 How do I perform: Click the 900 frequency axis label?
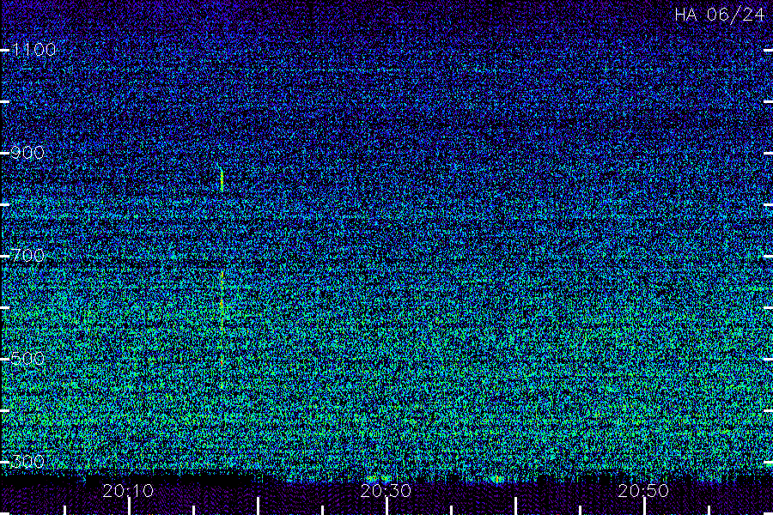point(27,153)
